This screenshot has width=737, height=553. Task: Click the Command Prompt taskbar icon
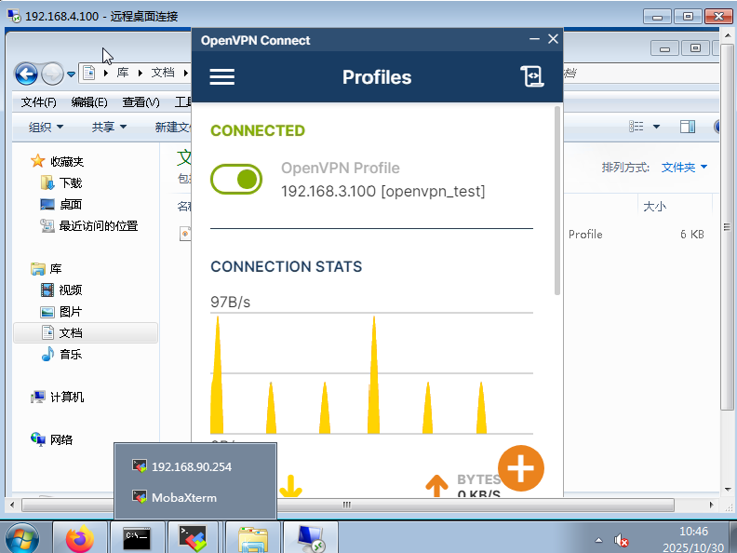click(x=138, y=538)
